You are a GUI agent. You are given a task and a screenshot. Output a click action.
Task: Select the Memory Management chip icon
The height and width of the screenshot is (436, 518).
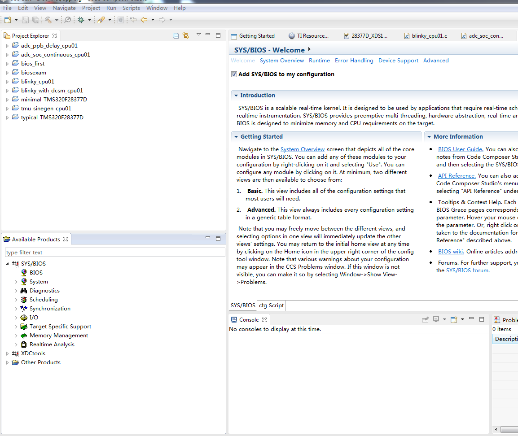tap(24, 336)
